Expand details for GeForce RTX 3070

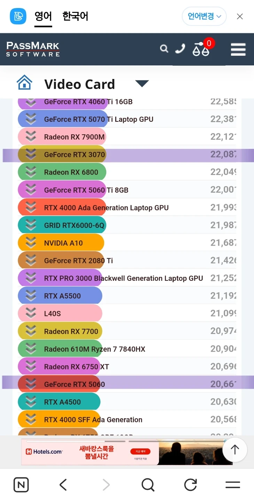[x=31, y=154]
